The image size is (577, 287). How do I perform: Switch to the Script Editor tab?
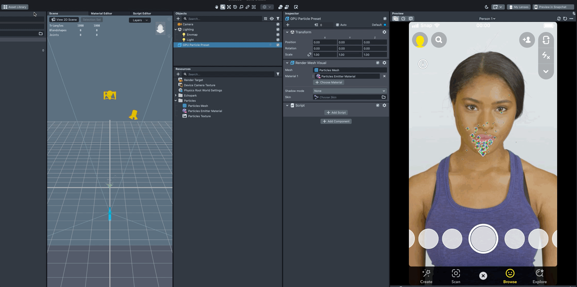pyautogui.click(x=142, y=13)
